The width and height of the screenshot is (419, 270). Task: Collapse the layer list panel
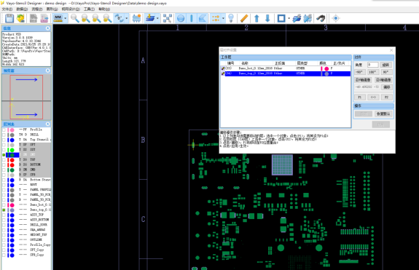(47, 124)
